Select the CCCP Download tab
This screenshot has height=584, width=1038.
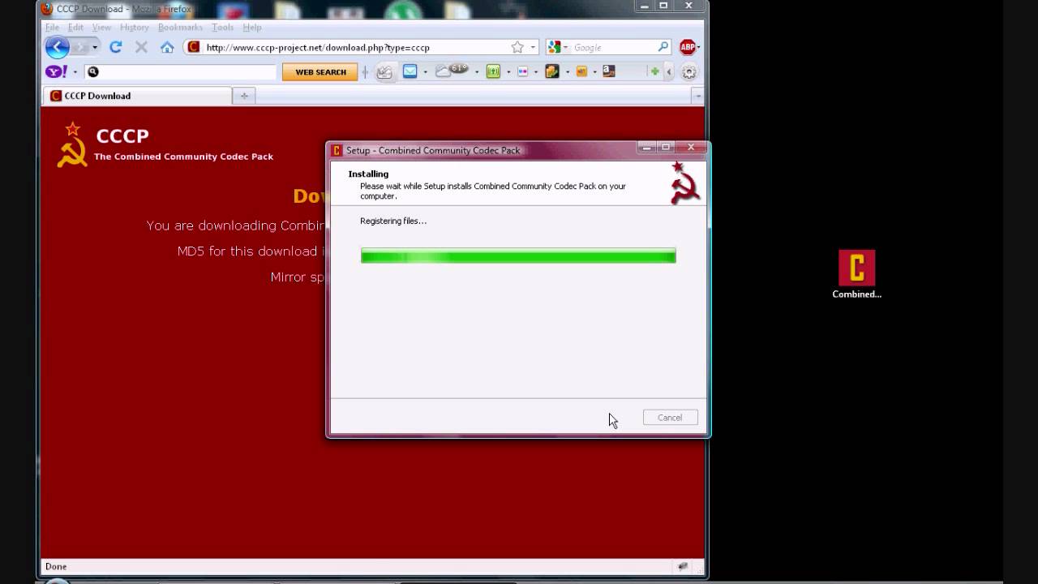click(137, 96)
